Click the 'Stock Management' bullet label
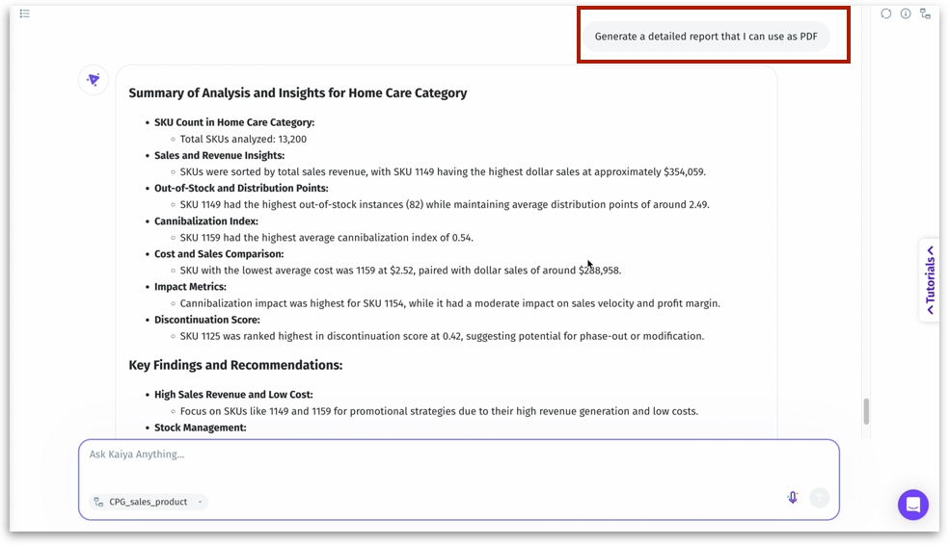The width and height of the screenshot is (949, 545). coord(200,428)
